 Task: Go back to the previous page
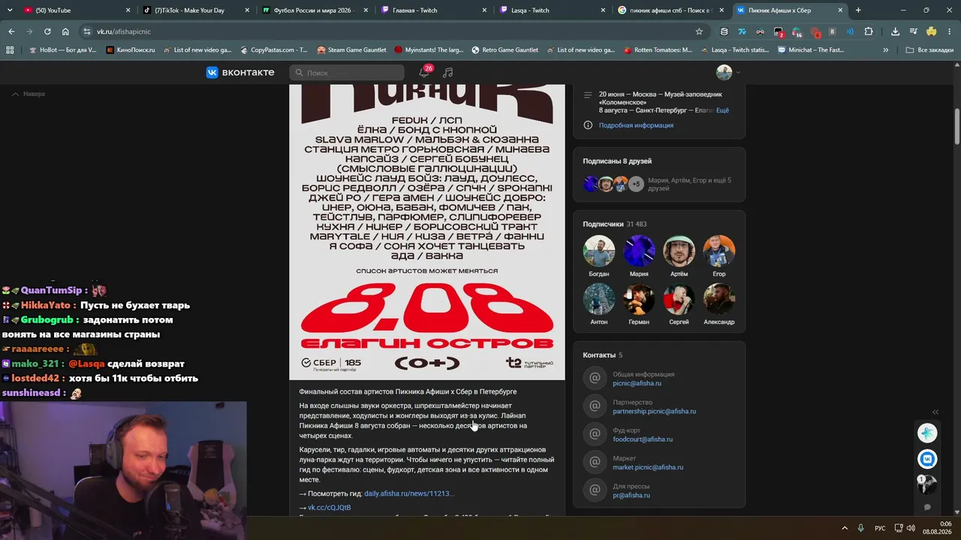(x=11, y=31)
